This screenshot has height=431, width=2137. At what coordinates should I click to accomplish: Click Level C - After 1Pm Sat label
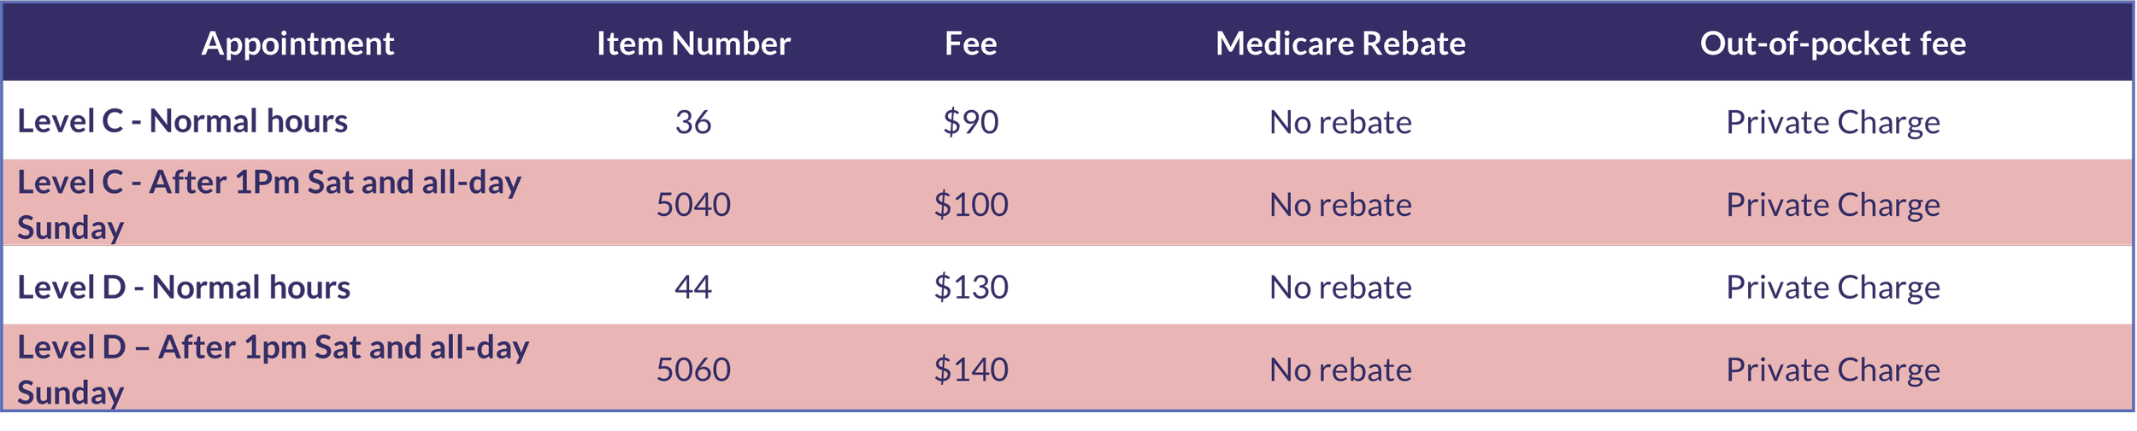[268, 205]
